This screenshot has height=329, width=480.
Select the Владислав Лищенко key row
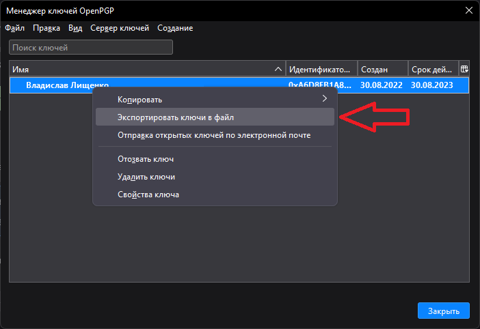point(239,85)
